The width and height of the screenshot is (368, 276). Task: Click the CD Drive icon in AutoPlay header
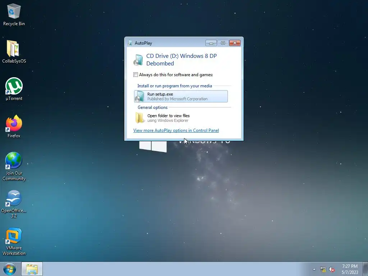click(x=138, y=60)
